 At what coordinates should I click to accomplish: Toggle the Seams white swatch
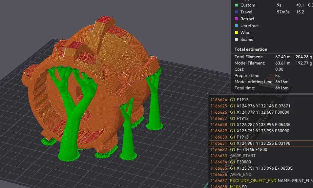click(236, 40)
